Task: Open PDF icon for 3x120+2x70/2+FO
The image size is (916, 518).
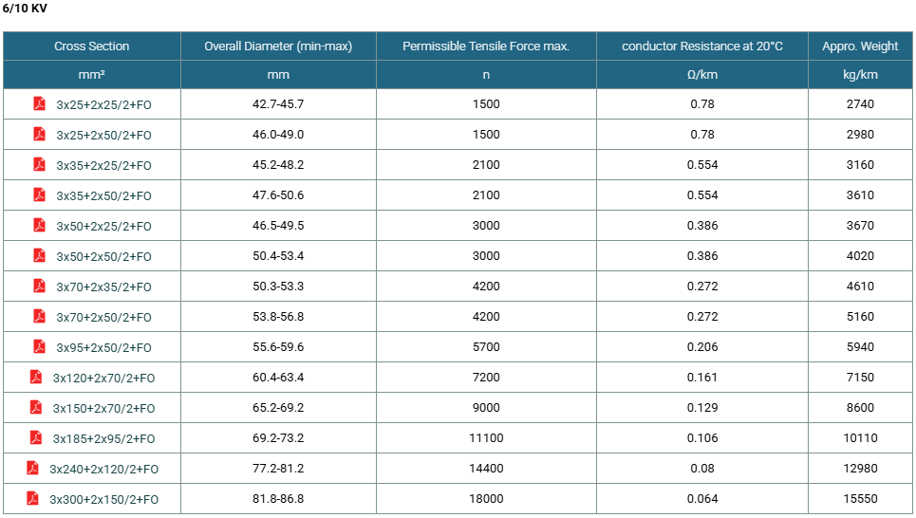Action: tap(36, 378)
